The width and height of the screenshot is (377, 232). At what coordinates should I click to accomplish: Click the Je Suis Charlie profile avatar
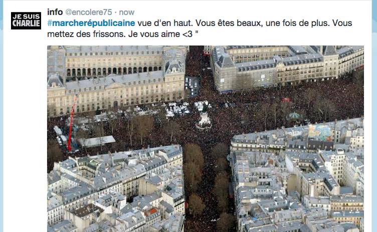[x=26, y=20]
